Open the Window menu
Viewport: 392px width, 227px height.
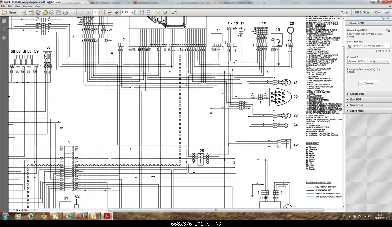point(27,6)
